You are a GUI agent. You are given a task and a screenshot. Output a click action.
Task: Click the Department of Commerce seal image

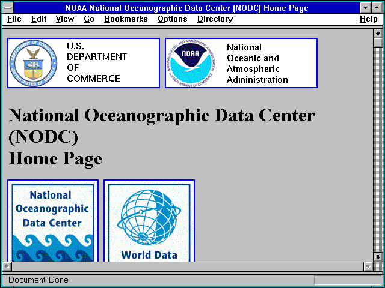33,63
